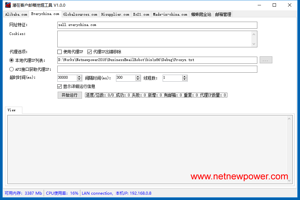The width and height of the screenshot is (300, 200).
Task: Enable the 使用代理IP checkbox
Action: (60, 52)
